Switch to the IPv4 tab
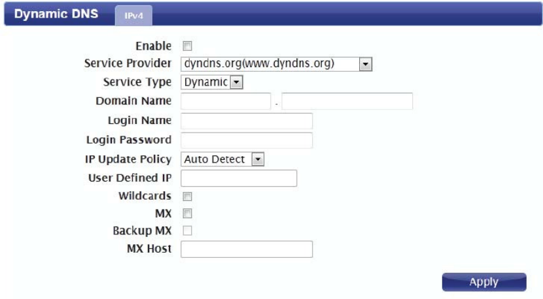This screenshot has width=543, height=299. point(133,17)
